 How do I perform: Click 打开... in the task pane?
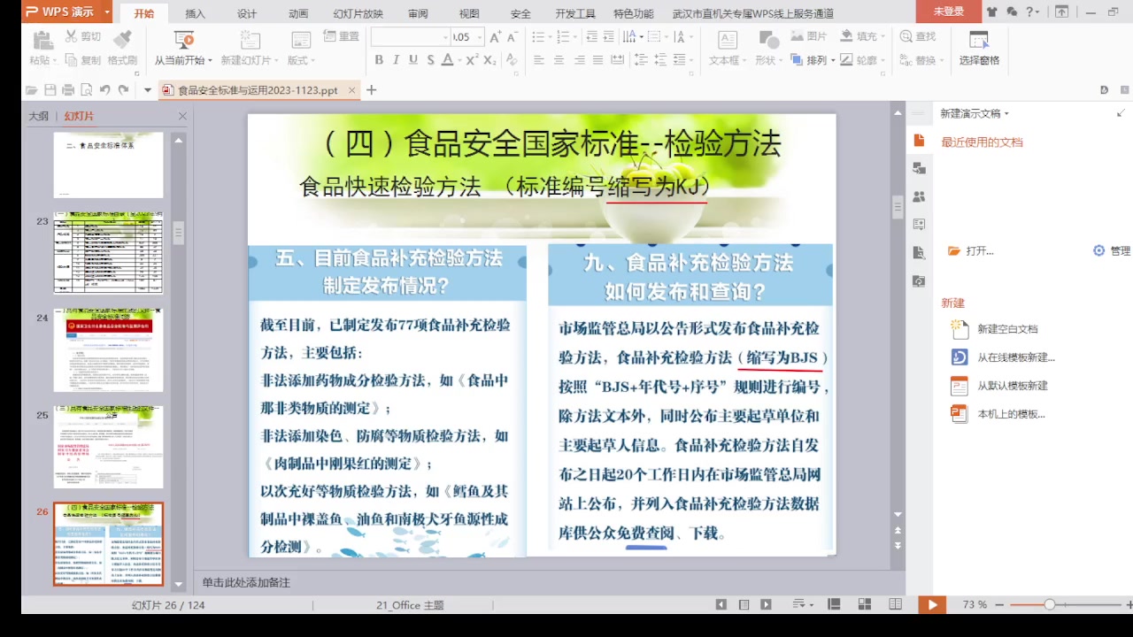[x=971, y=251]
